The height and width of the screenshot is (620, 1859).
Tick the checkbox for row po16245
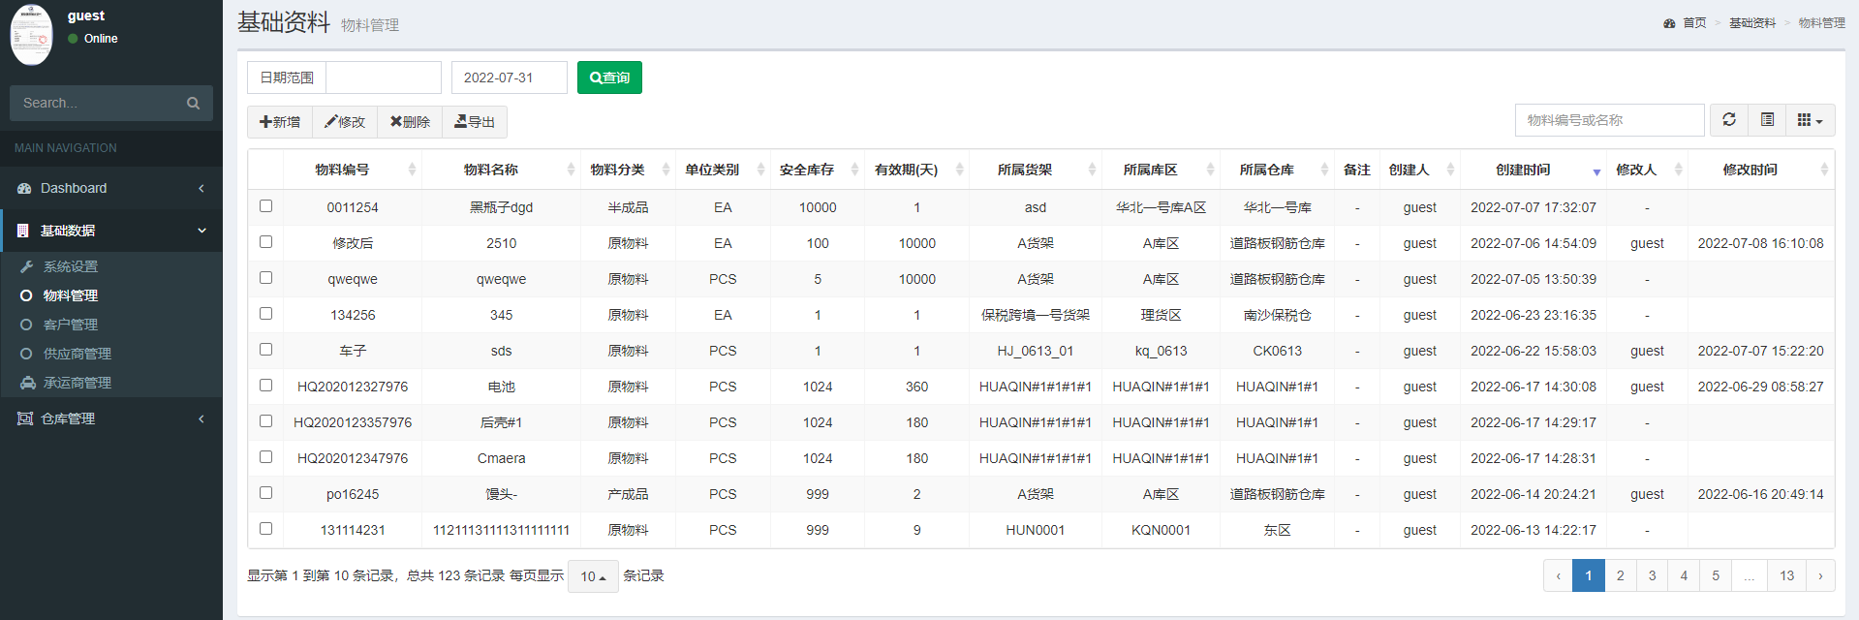click(x=266, y=493)
